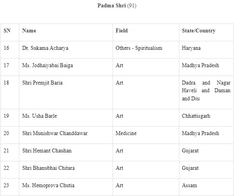
Task: Select the name Shri Hemant Chauhan
Action: coord(47,150)
